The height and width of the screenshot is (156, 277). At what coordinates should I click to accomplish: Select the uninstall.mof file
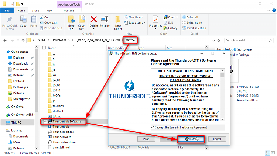(x=61, y=148)
